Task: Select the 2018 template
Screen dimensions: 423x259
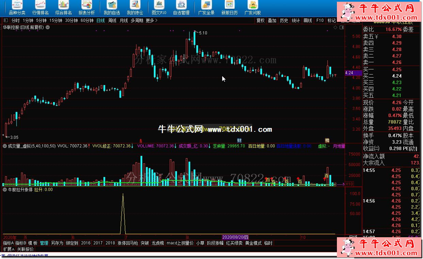Action: [110, 243]
